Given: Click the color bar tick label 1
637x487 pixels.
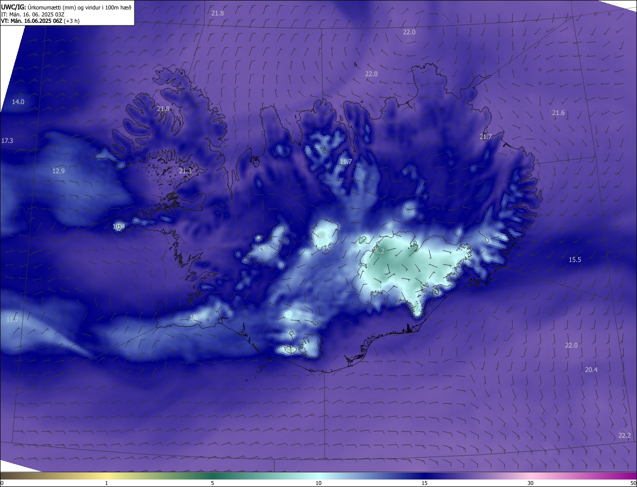Looking at the screenshot, I should pyautogui.click(x=106, y=483).
